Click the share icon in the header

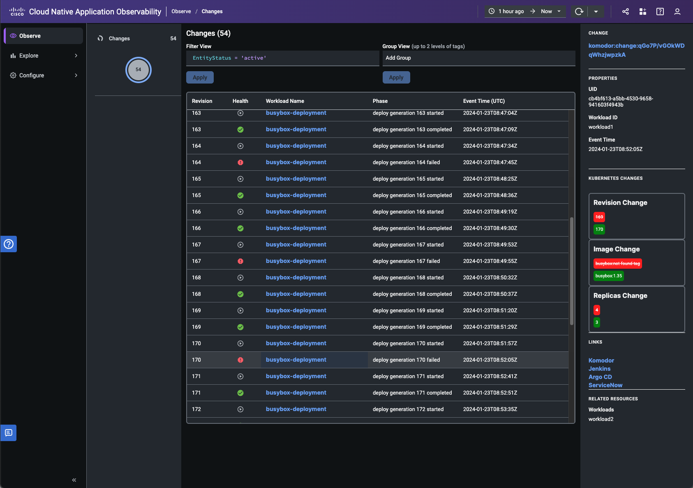(626, 12)
